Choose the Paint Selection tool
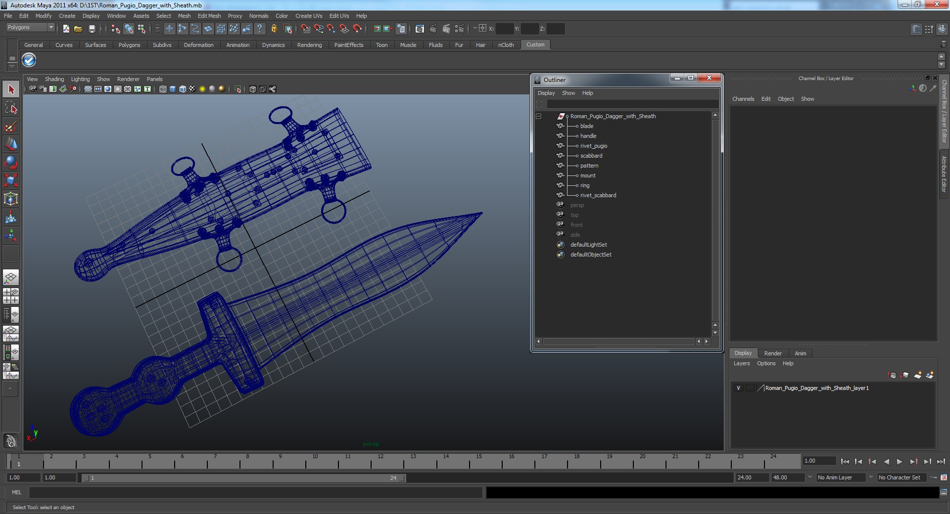 pyautogui.click(x=11, y=126)
